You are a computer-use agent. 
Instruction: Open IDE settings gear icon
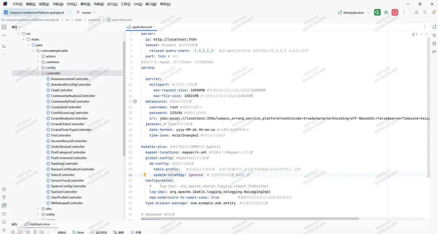[x=434, y=12]
